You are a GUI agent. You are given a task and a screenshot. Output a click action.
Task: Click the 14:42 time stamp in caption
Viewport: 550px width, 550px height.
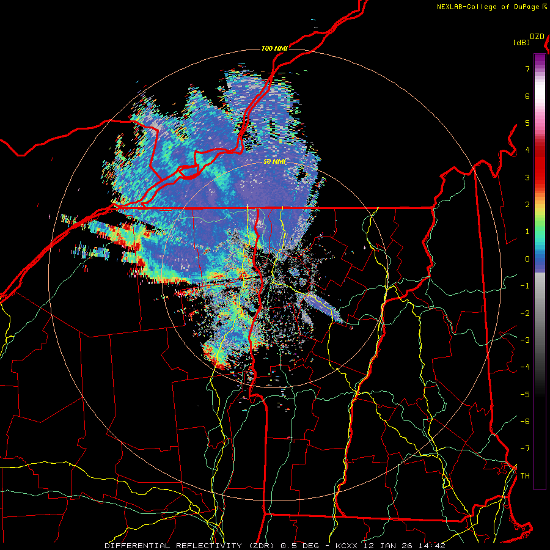pyautogui.click(x=431, y=546)
